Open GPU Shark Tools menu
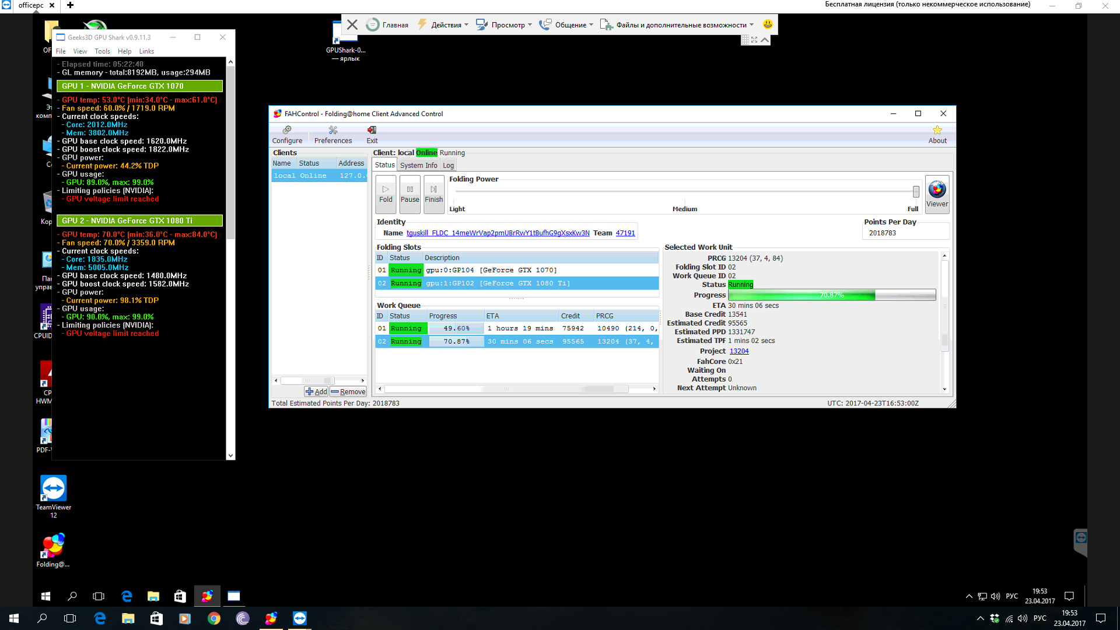The width and height of the screenshot is (1120, 630). [x=102, y=51]
